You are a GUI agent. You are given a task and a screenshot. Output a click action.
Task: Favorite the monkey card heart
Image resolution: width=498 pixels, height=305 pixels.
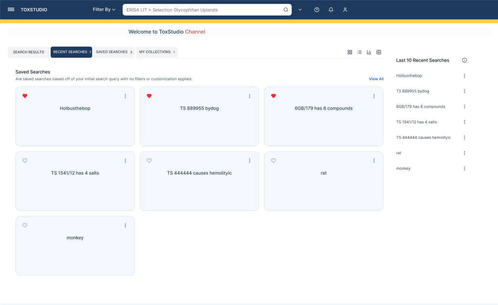pyautogui.click(x=25, y=225)
